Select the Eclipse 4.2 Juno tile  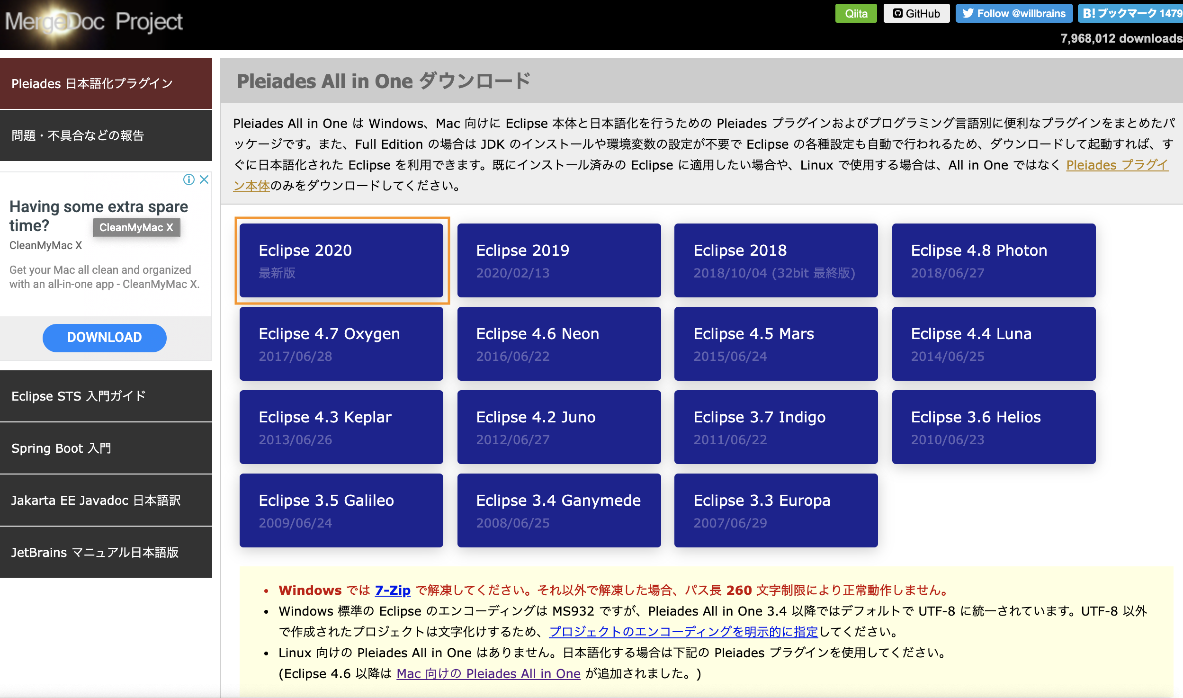pyautogui.click(x=559, y=427)
